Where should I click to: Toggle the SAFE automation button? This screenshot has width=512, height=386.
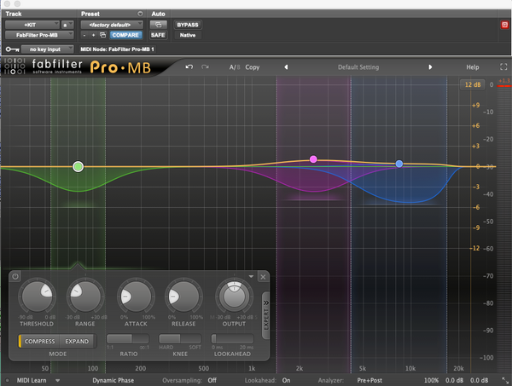158,35
